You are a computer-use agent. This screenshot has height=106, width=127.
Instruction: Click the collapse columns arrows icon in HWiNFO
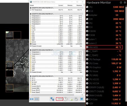point(37,99)
